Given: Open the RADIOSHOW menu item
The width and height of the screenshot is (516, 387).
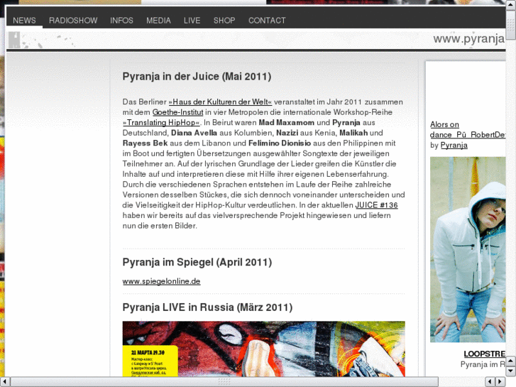Looking at the screenshot, I should coord(73,21).
